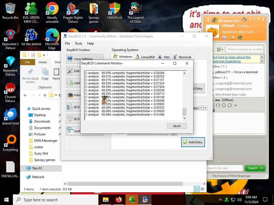Click the taskbar search box
The width and height of the screenshot is (274, 205).
click(x=56, y=200)
